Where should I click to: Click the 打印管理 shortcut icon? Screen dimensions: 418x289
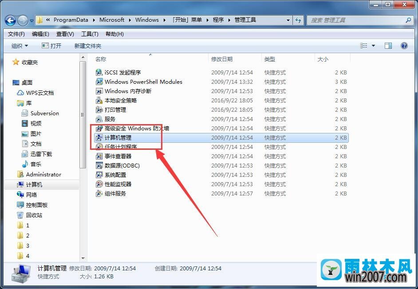(x=99, y=110)
